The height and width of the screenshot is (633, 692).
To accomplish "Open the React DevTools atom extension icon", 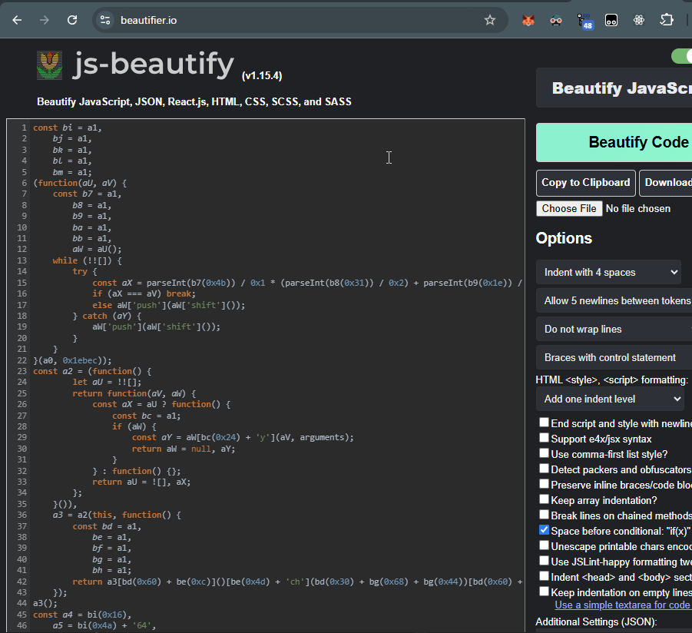I will 638,20.
